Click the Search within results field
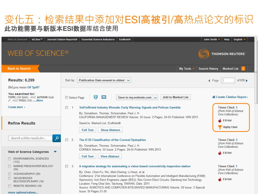 click(30, 138)
